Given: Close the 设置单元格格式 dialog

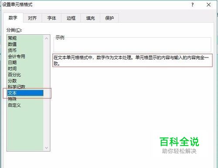Looking at the screenshot, I should [208, 5].
